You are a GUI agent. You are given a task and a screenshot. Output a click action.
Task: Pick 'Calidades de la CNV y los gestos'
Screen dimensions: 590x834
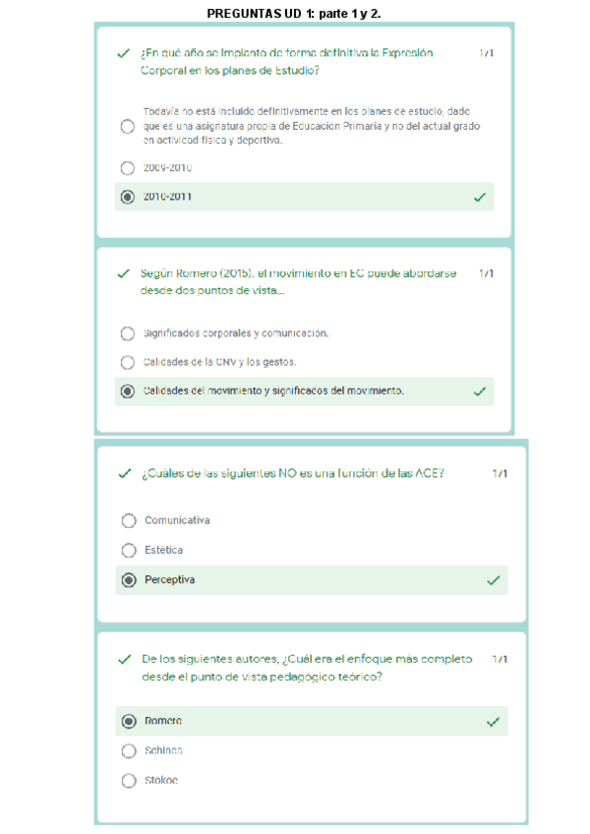pos(128,362)
